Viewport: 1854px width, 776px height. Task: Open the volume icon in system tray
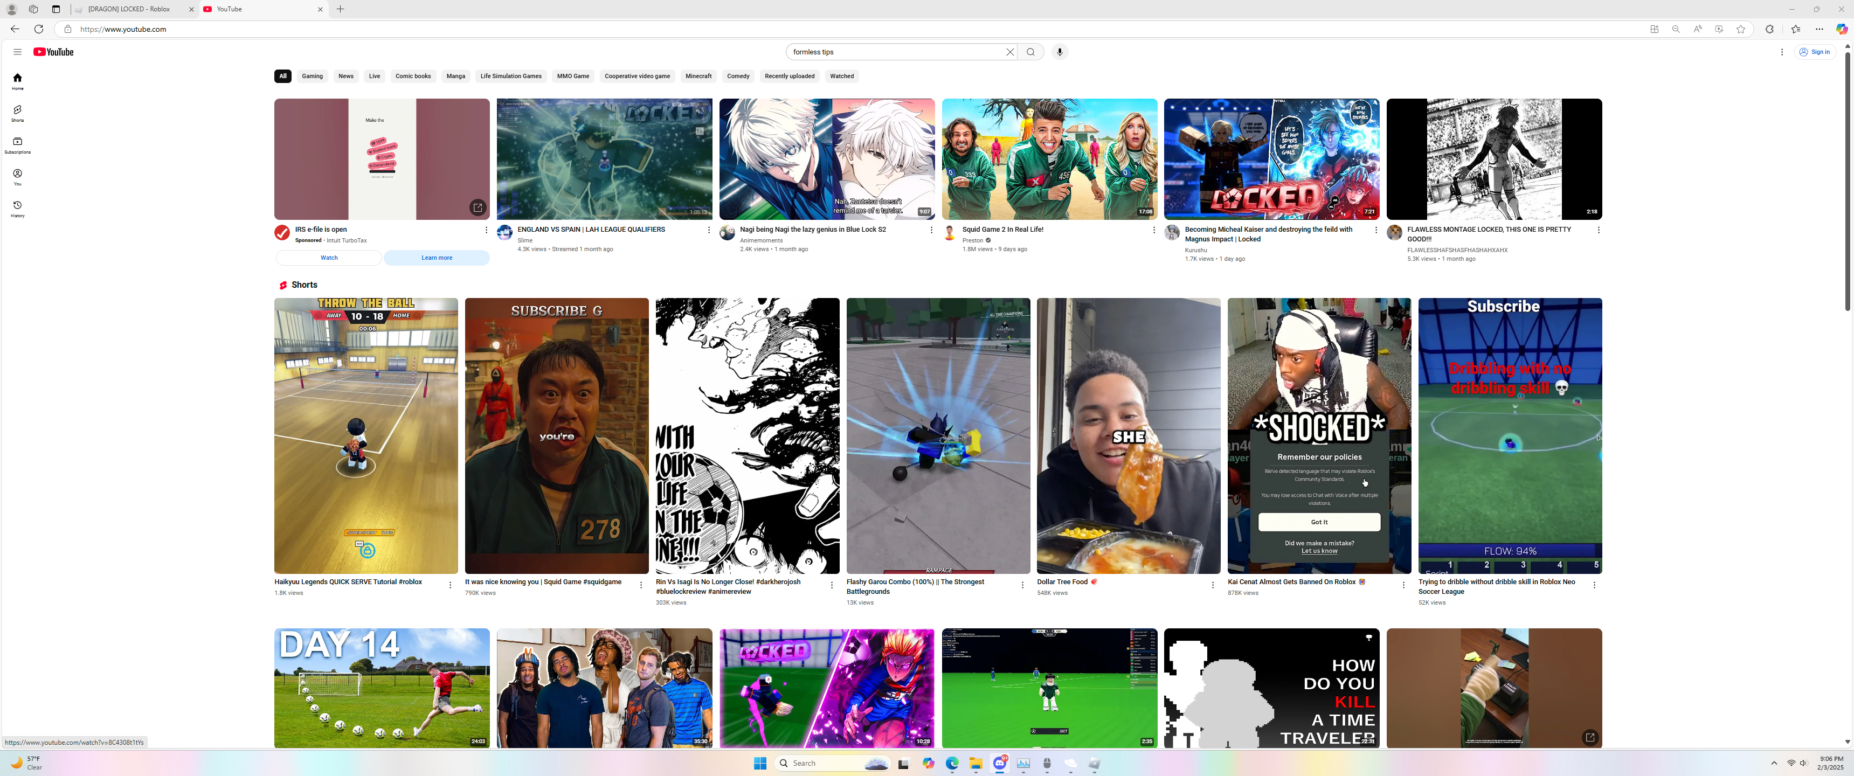click(x=1803, y=763)
